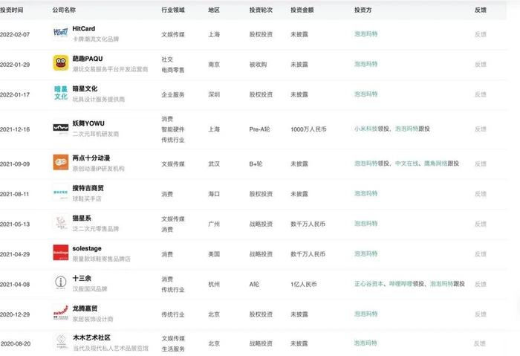Select the 被收购 round cell

(258, 65)
